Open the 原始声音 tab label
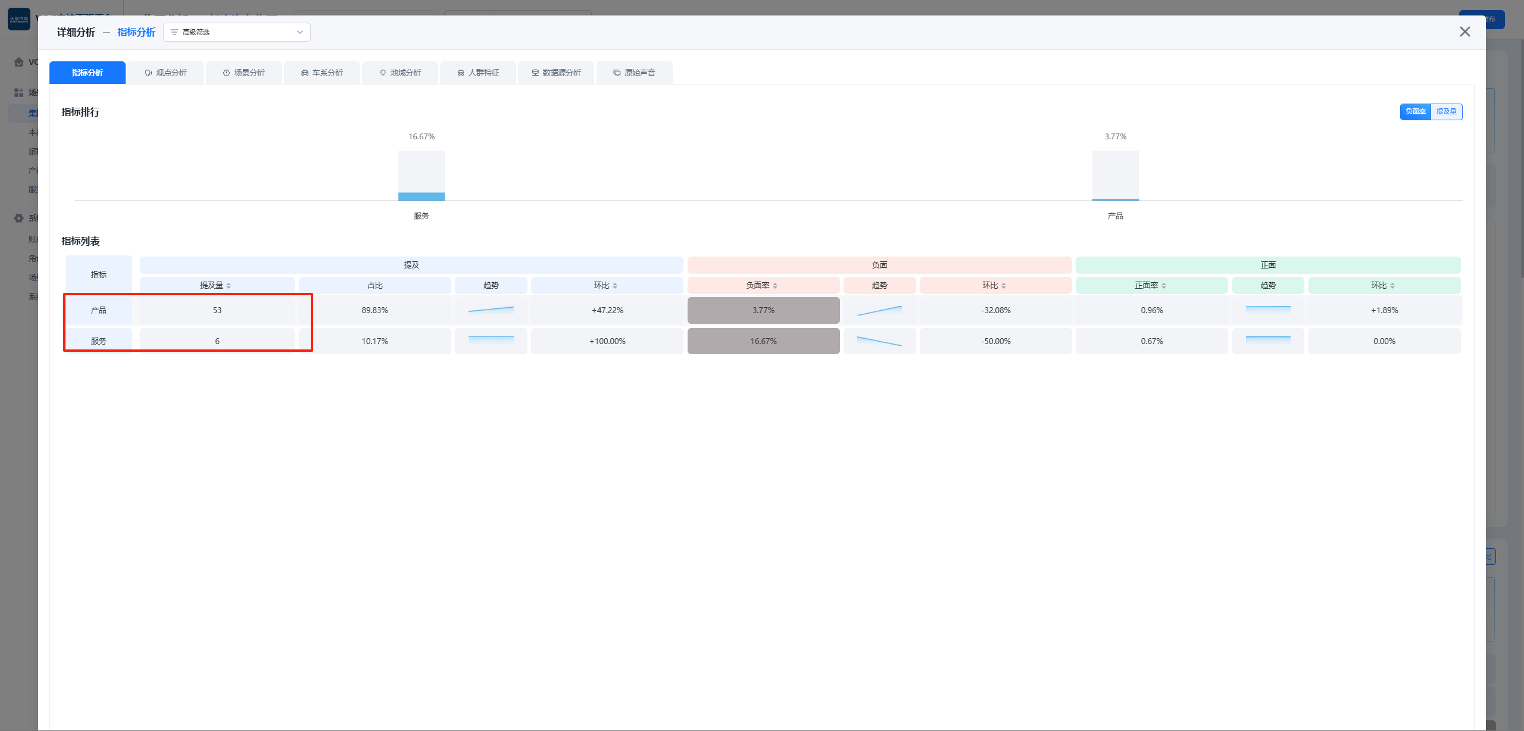 point(640,73)
